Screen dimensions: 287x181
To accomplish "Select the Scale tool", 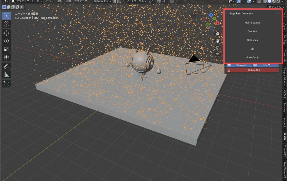I will (x=6, y=49).
